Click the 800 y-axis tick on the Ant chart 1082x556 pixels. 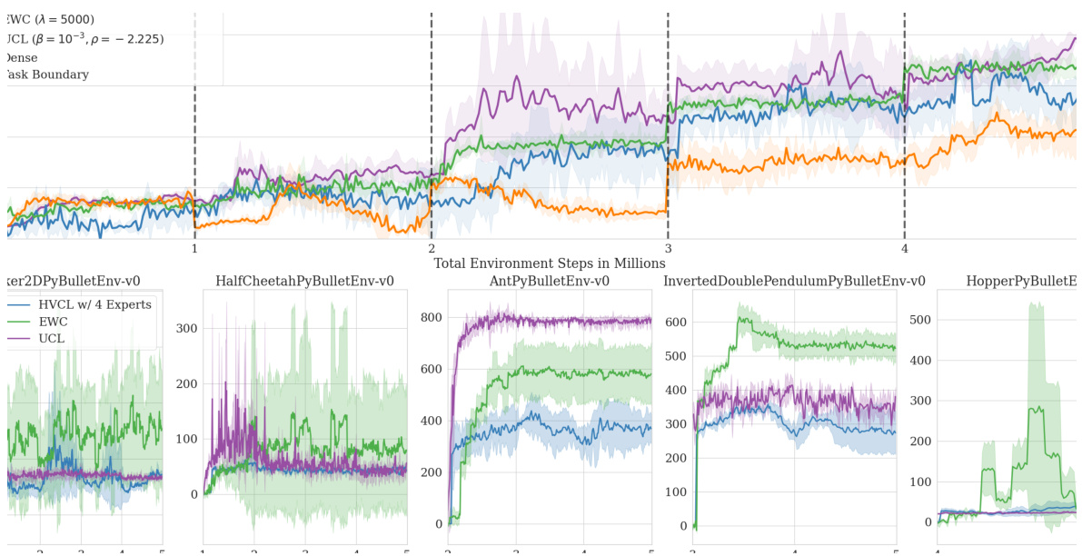[x=430, y=318]
